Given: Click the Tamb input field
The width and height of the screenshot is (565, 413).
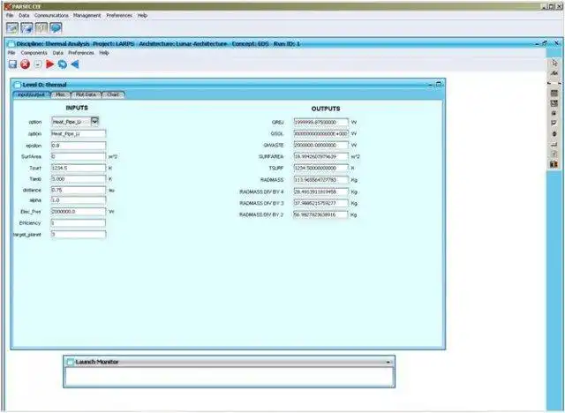Looking at the screenshot, I should 79,179.
